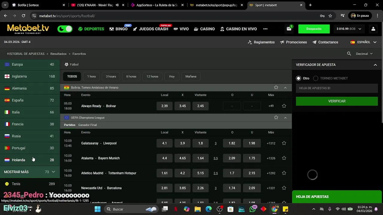The image size is (383, 215).
Task: Filter matches by 6 horas
Action: (131, 76)
